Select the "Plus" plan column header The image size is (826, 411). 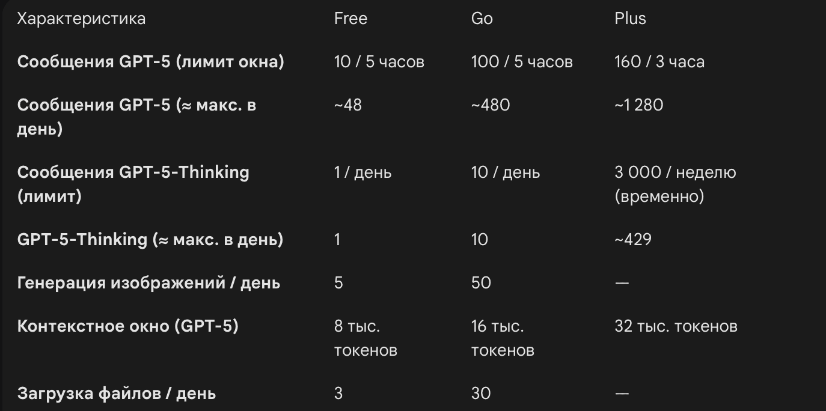[630, 19]
